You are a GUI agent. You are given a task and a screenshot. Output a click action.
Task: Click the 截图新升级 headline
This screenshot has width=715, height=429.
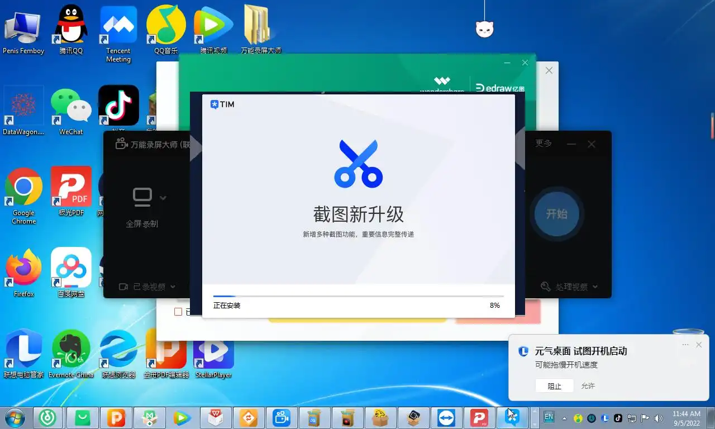pos(358,214)
